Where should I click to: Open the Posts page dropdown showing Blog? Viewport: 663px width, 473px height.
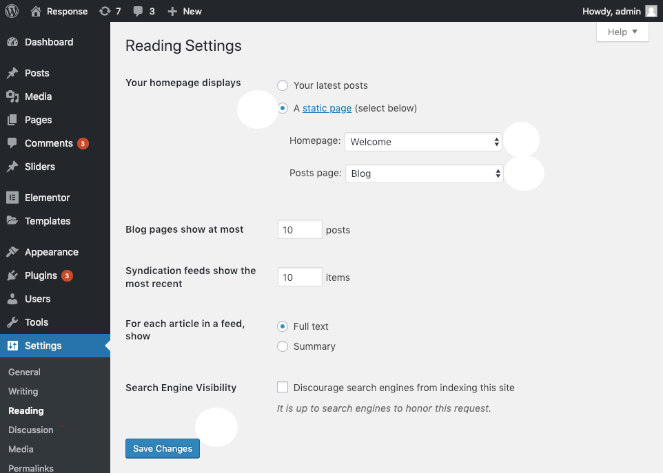425,174
